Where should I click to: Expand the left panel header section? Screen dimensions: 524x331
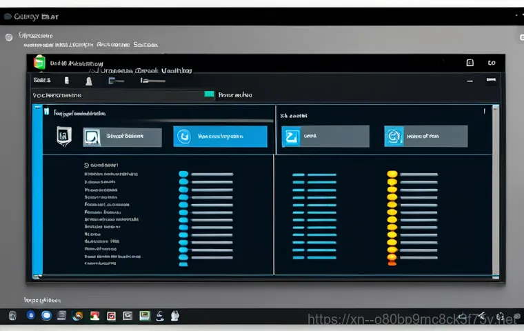click(47, 111)
